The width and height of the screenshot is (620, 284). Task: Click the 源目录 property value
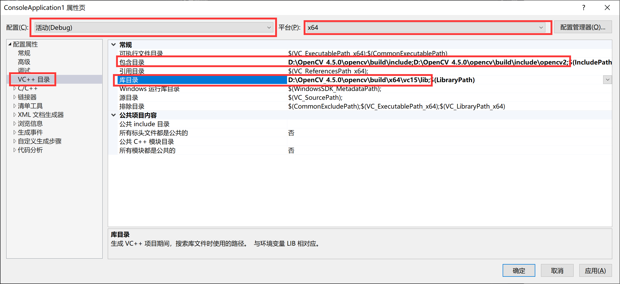click(x=315, y=97)
